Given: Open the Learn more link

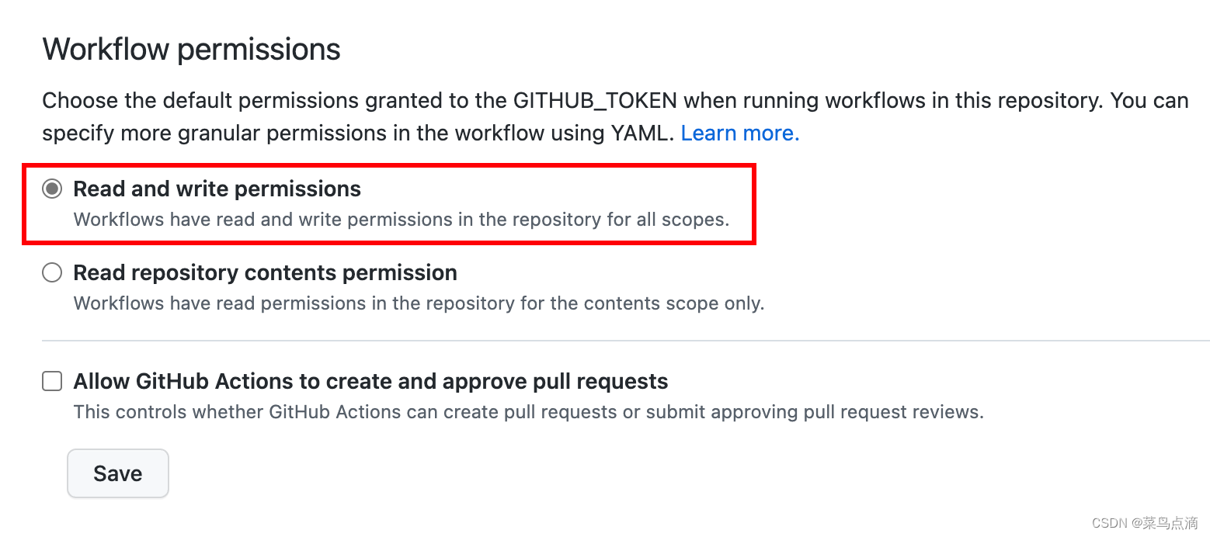Looking at the screenshot, I should 739,133.
